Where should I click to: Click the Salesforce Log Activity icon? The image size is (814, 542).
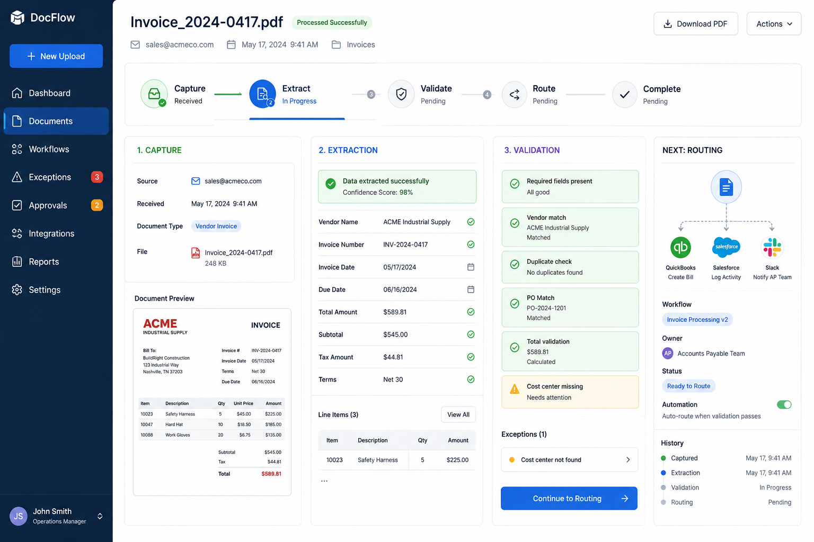point(726,247)
